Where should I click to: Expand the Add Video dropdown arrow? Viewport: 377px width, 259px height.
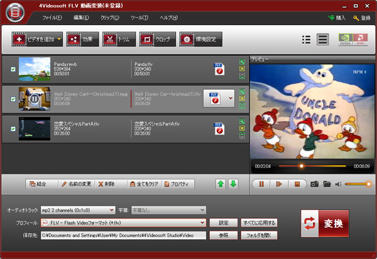coord(60,39)
